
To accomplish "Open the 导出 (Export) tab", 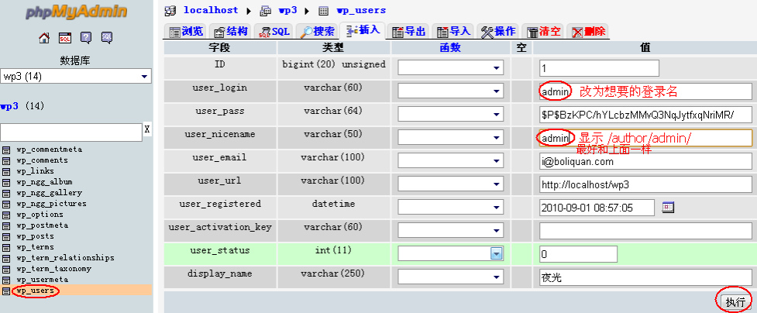I will coord(408,32).
